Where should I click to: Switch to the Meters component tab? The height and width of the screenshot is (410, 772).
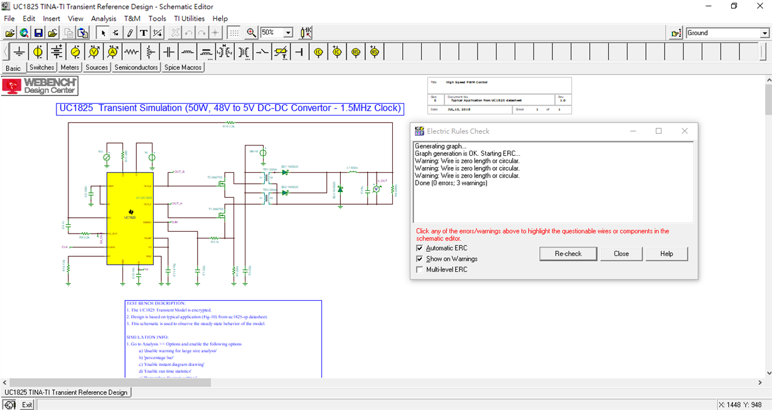coord(70,67)
